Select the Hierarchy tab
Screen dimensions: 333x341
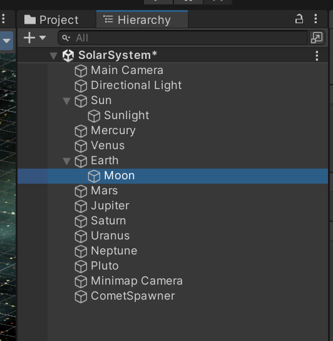pyautogui.click(x=142, y=19)
